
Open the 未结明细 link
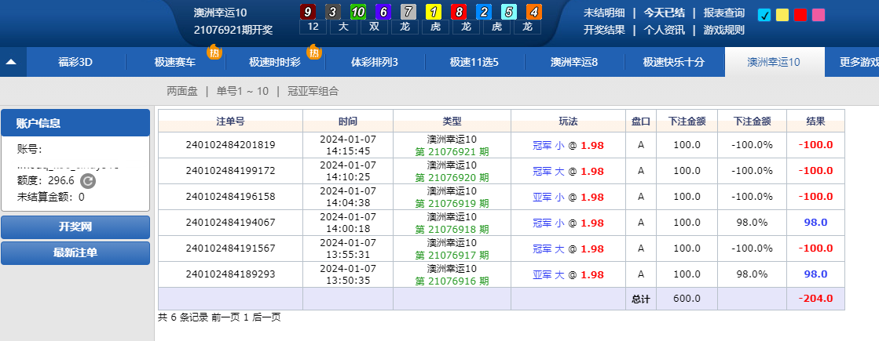pos(604,13)
